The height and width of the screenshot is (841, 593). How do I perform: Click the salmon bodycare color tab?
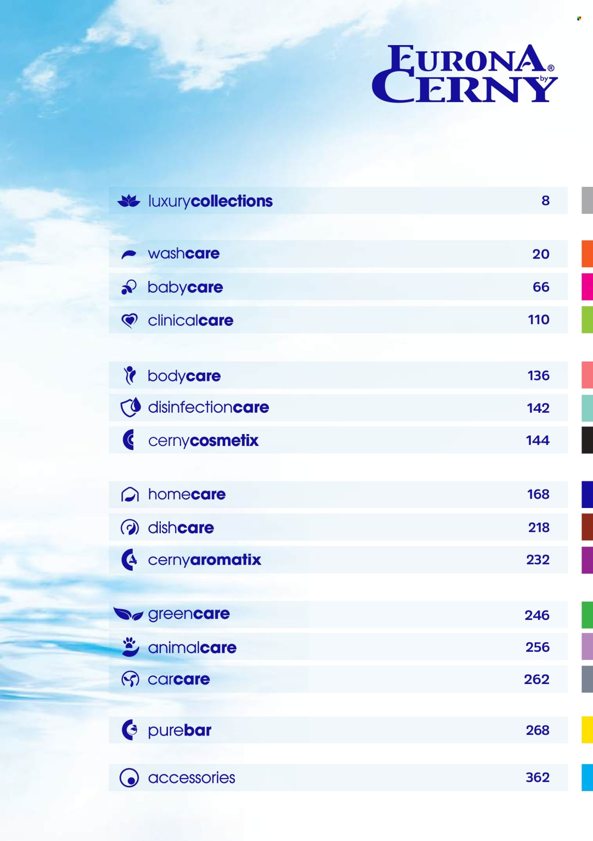pyautogui.click(x=587, y=375)
